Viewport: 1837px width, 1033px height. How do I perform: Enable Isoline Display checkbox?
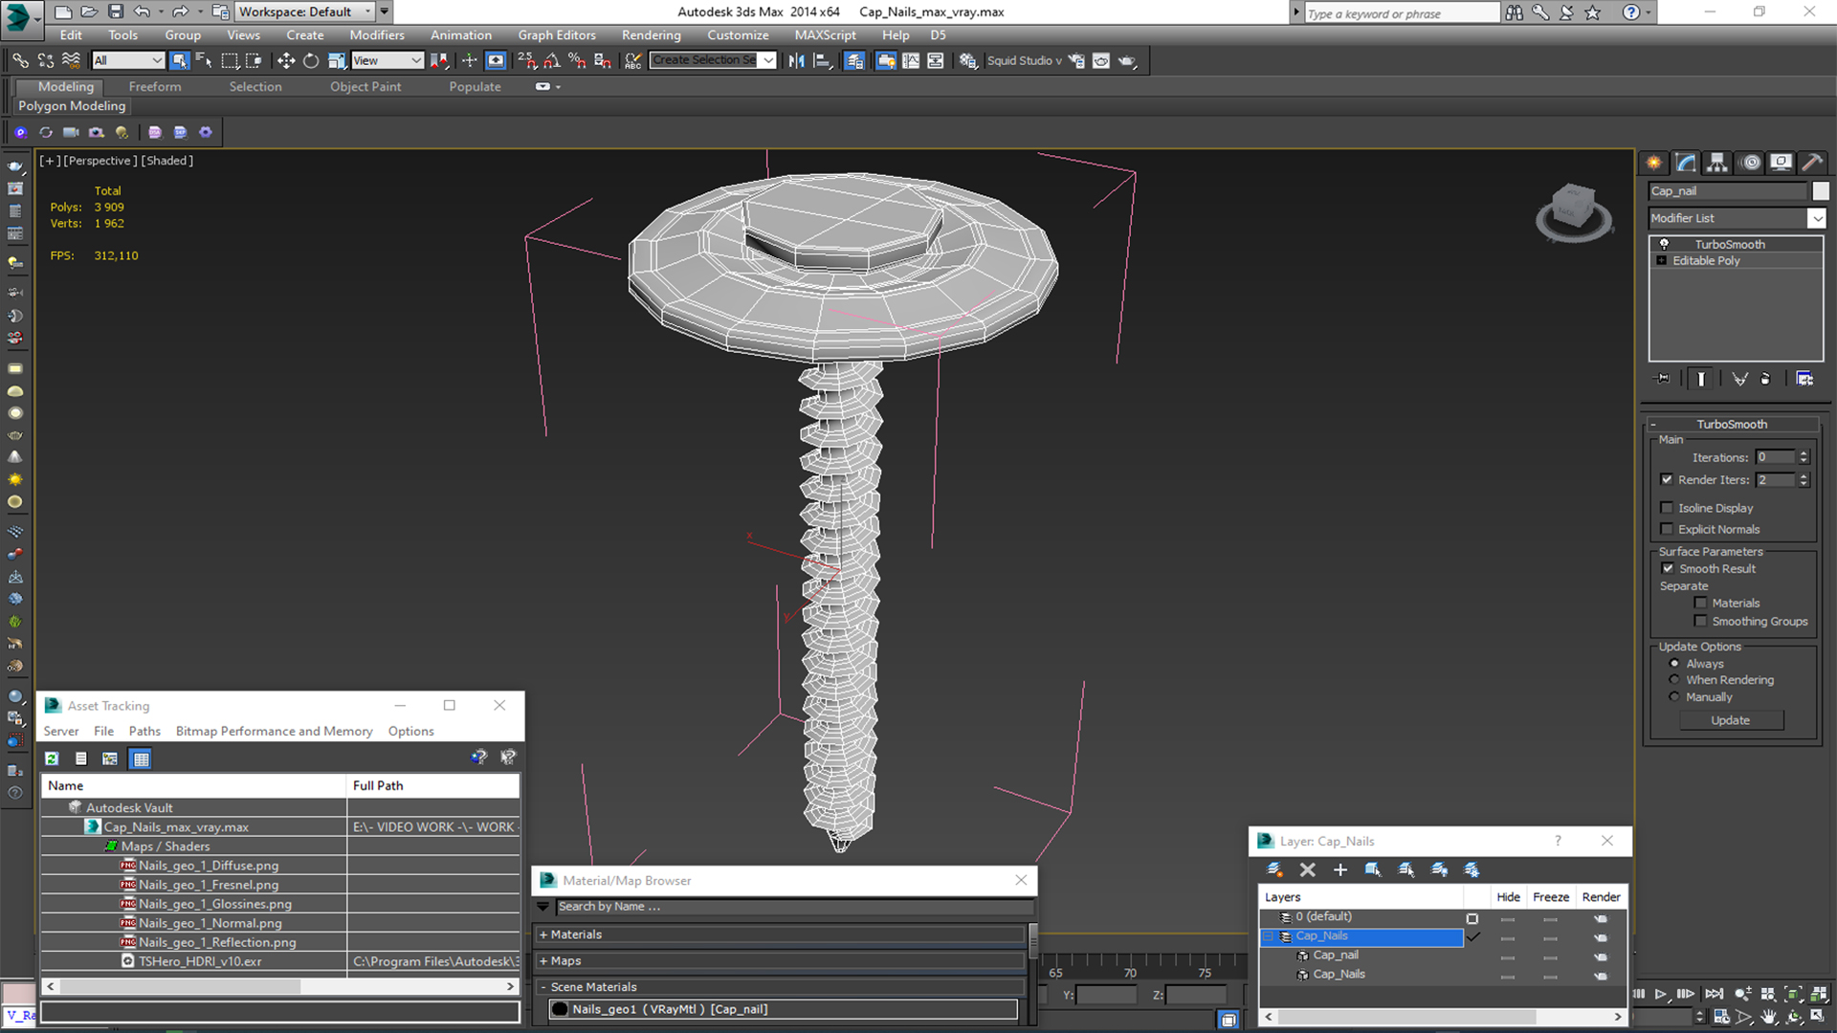tap(1667, 508)
